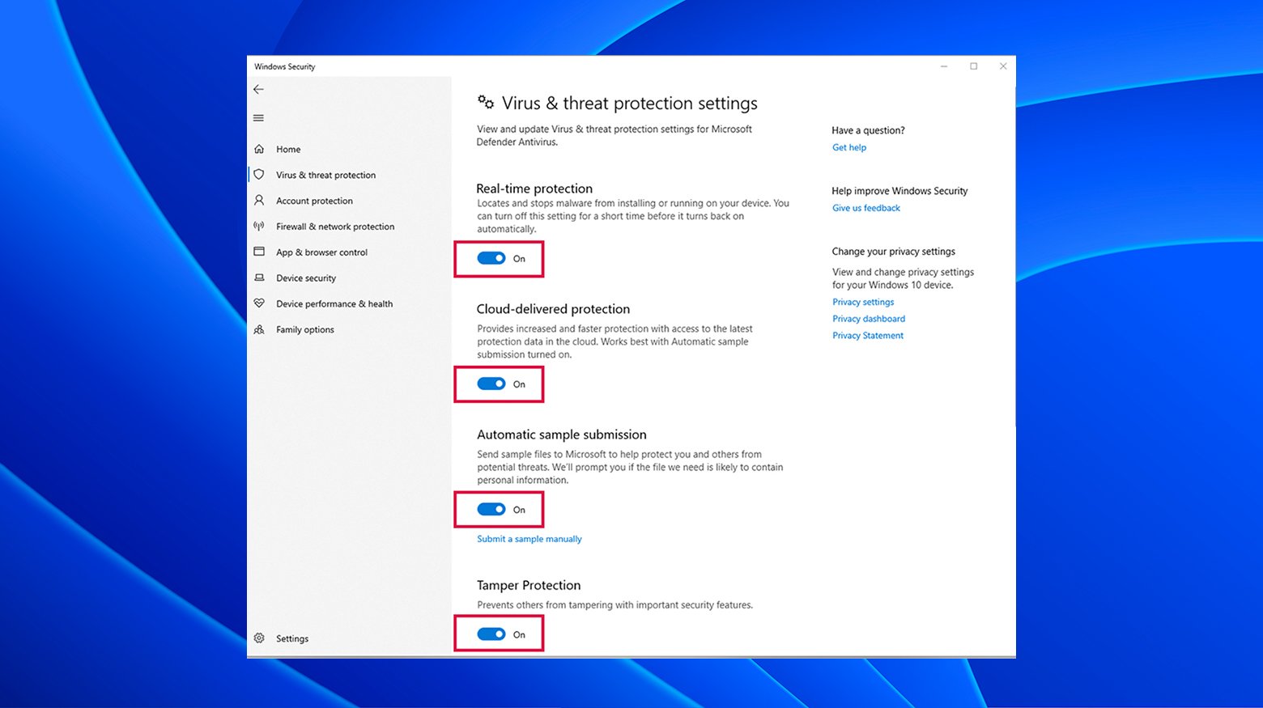Open Account protection person icon

259,200
